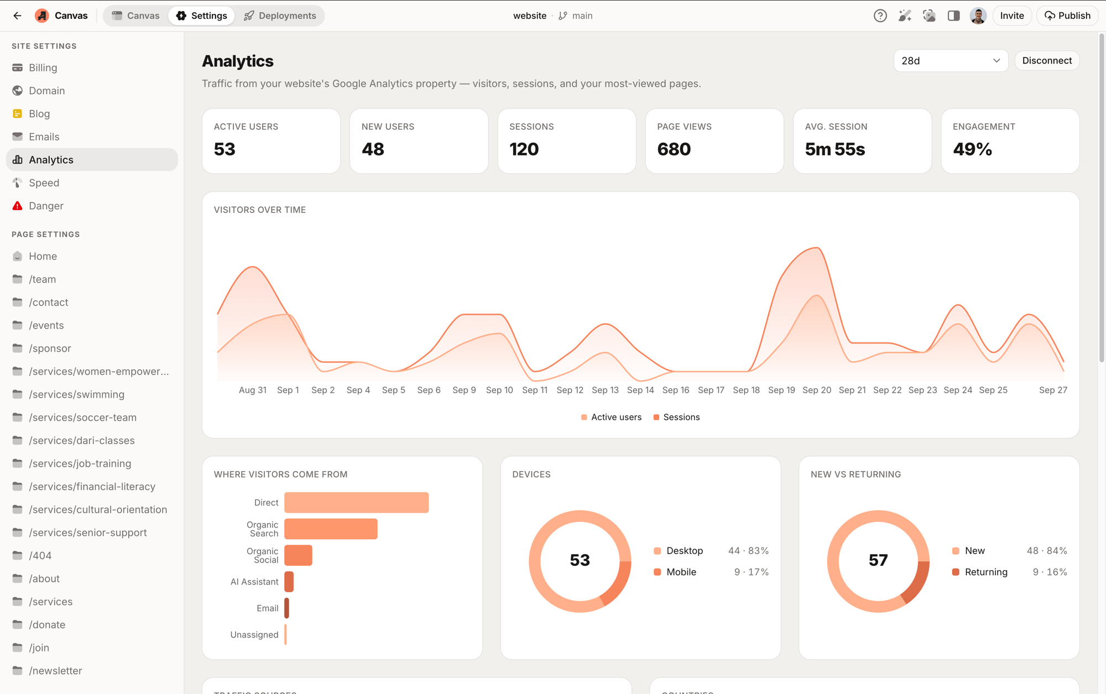The image size is (1106, 694).
Task: Open the Deployments tab
Action: coord(280,15)
